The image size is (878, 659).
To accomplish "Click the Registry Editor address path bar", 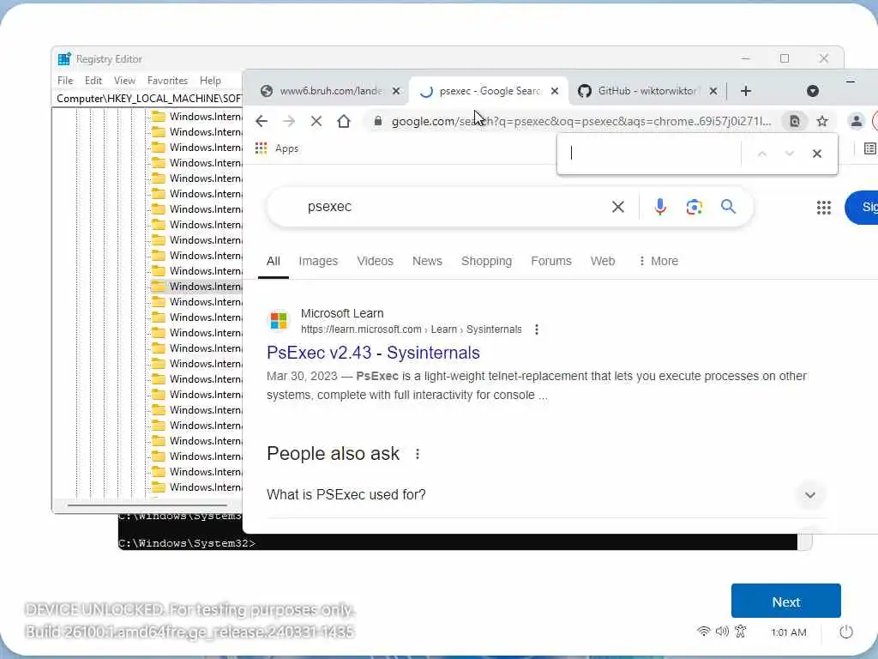I will tap(149, 99).
